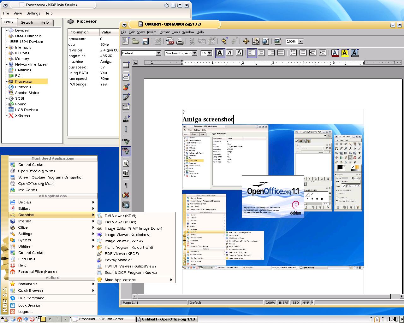Enable Centered paragraph alignment
The image size is (404, 323).
tap(261, 53)
